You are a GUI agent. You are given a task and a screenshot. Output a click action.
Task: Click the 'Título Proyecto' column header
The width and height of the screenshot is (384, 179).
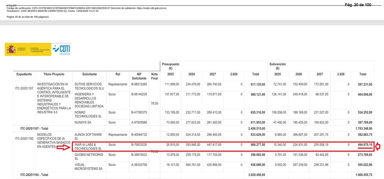[54, 74]
